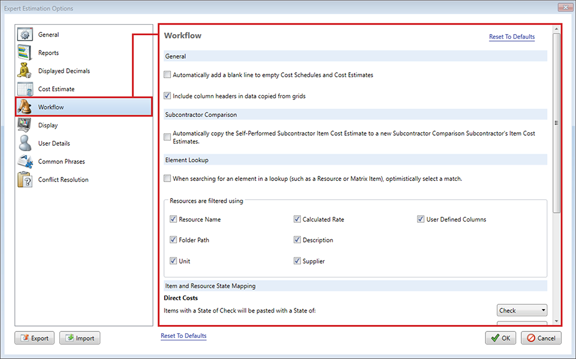Click the Common Phrases icon

tap(25, 162)
